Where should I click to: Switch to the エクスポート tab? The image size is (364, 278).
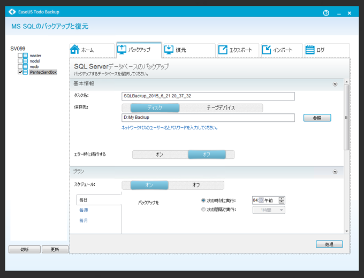238,50
